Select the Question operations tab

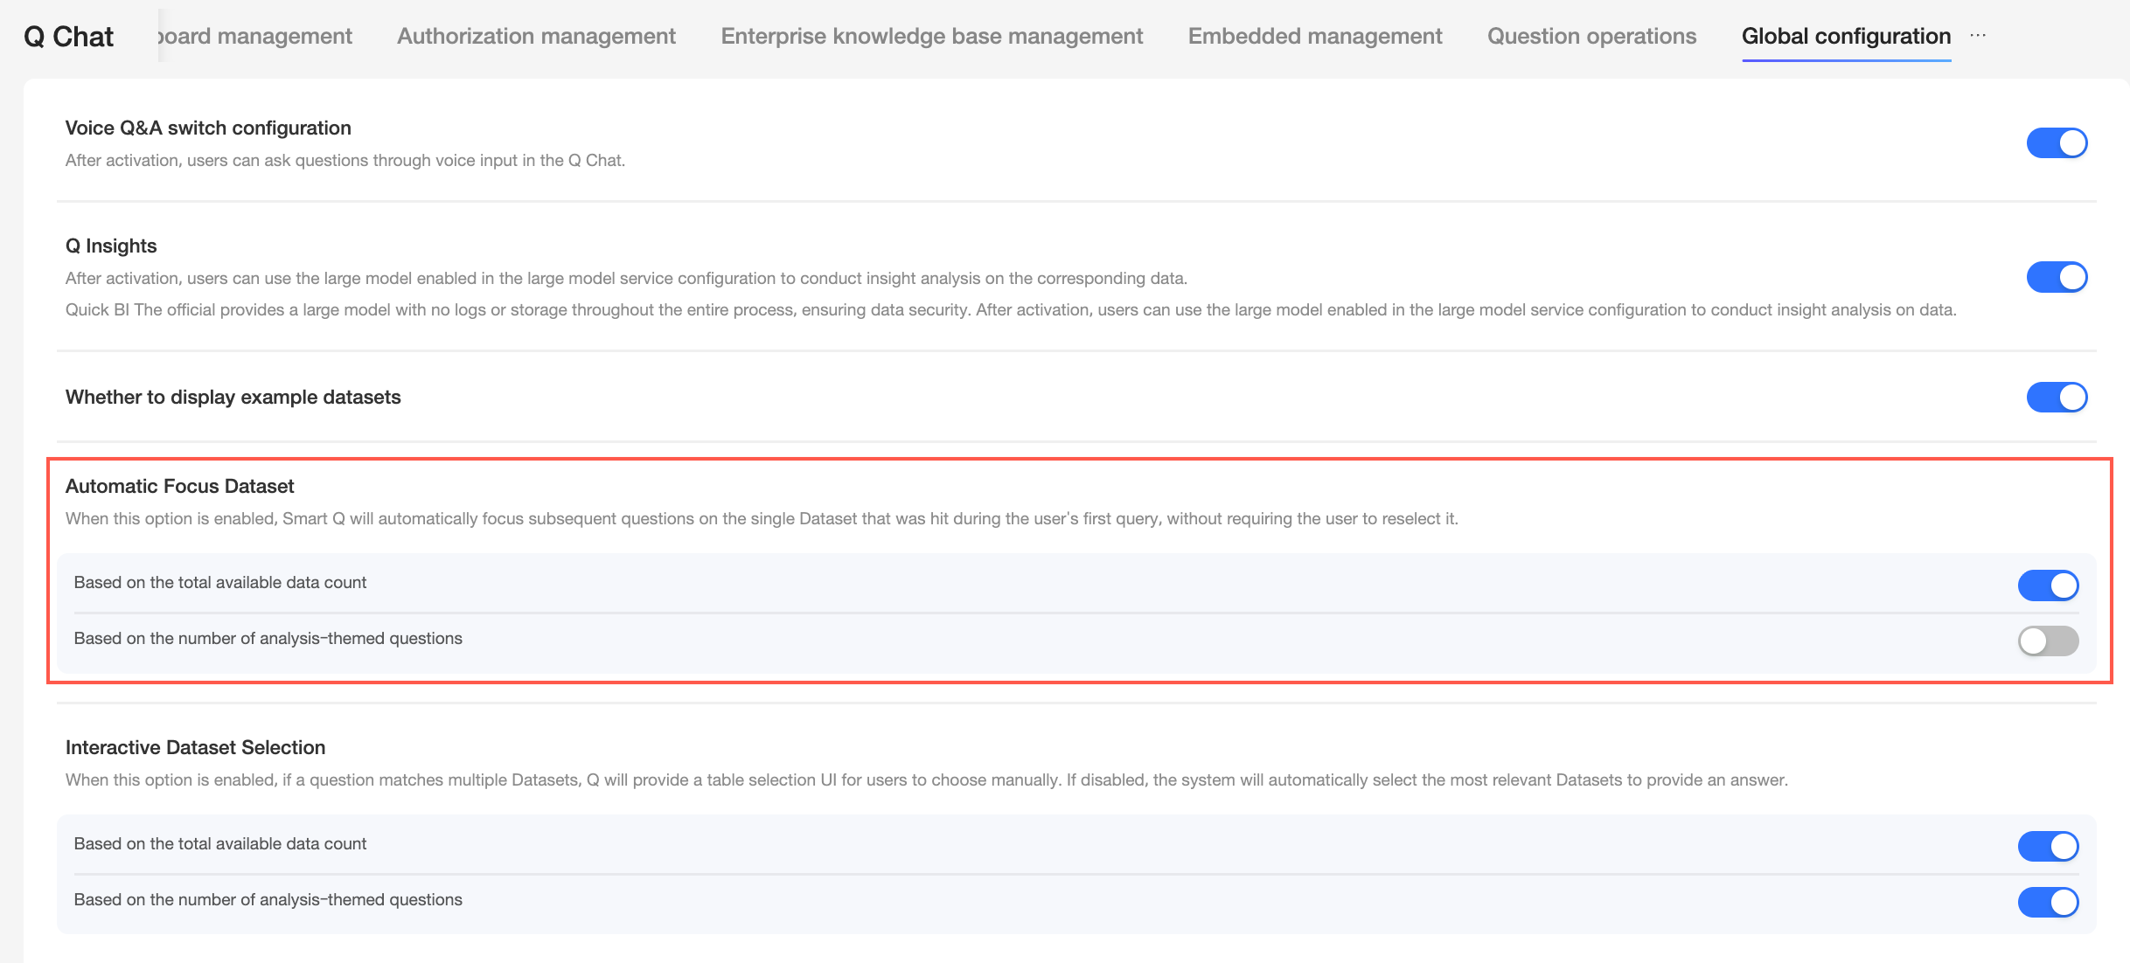pyautogui.click(x=1591, y=36)
